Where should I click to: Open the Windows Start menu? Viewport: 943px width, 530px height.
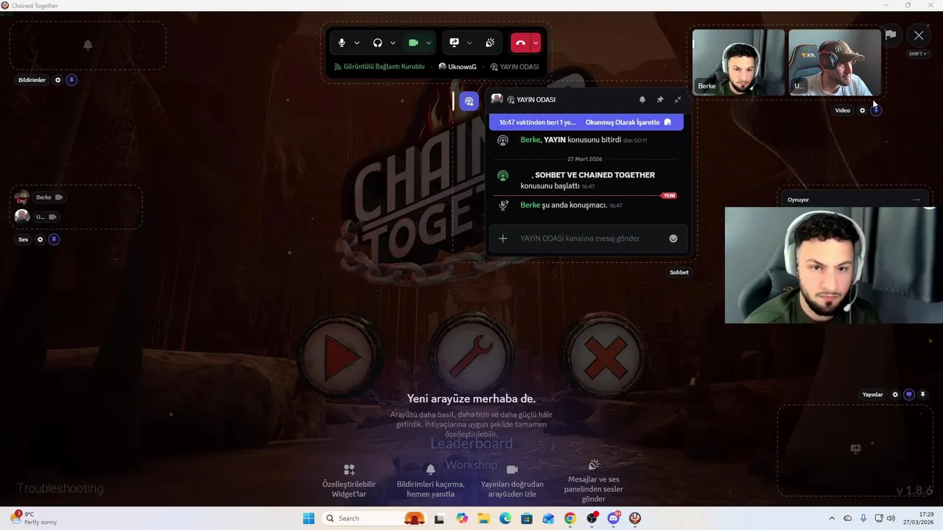point(308,518)
